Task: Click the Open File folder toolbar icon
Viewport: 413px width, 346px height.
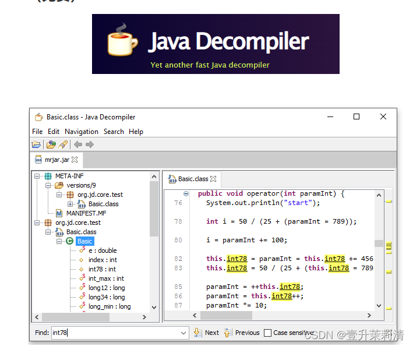Action: 36,144
